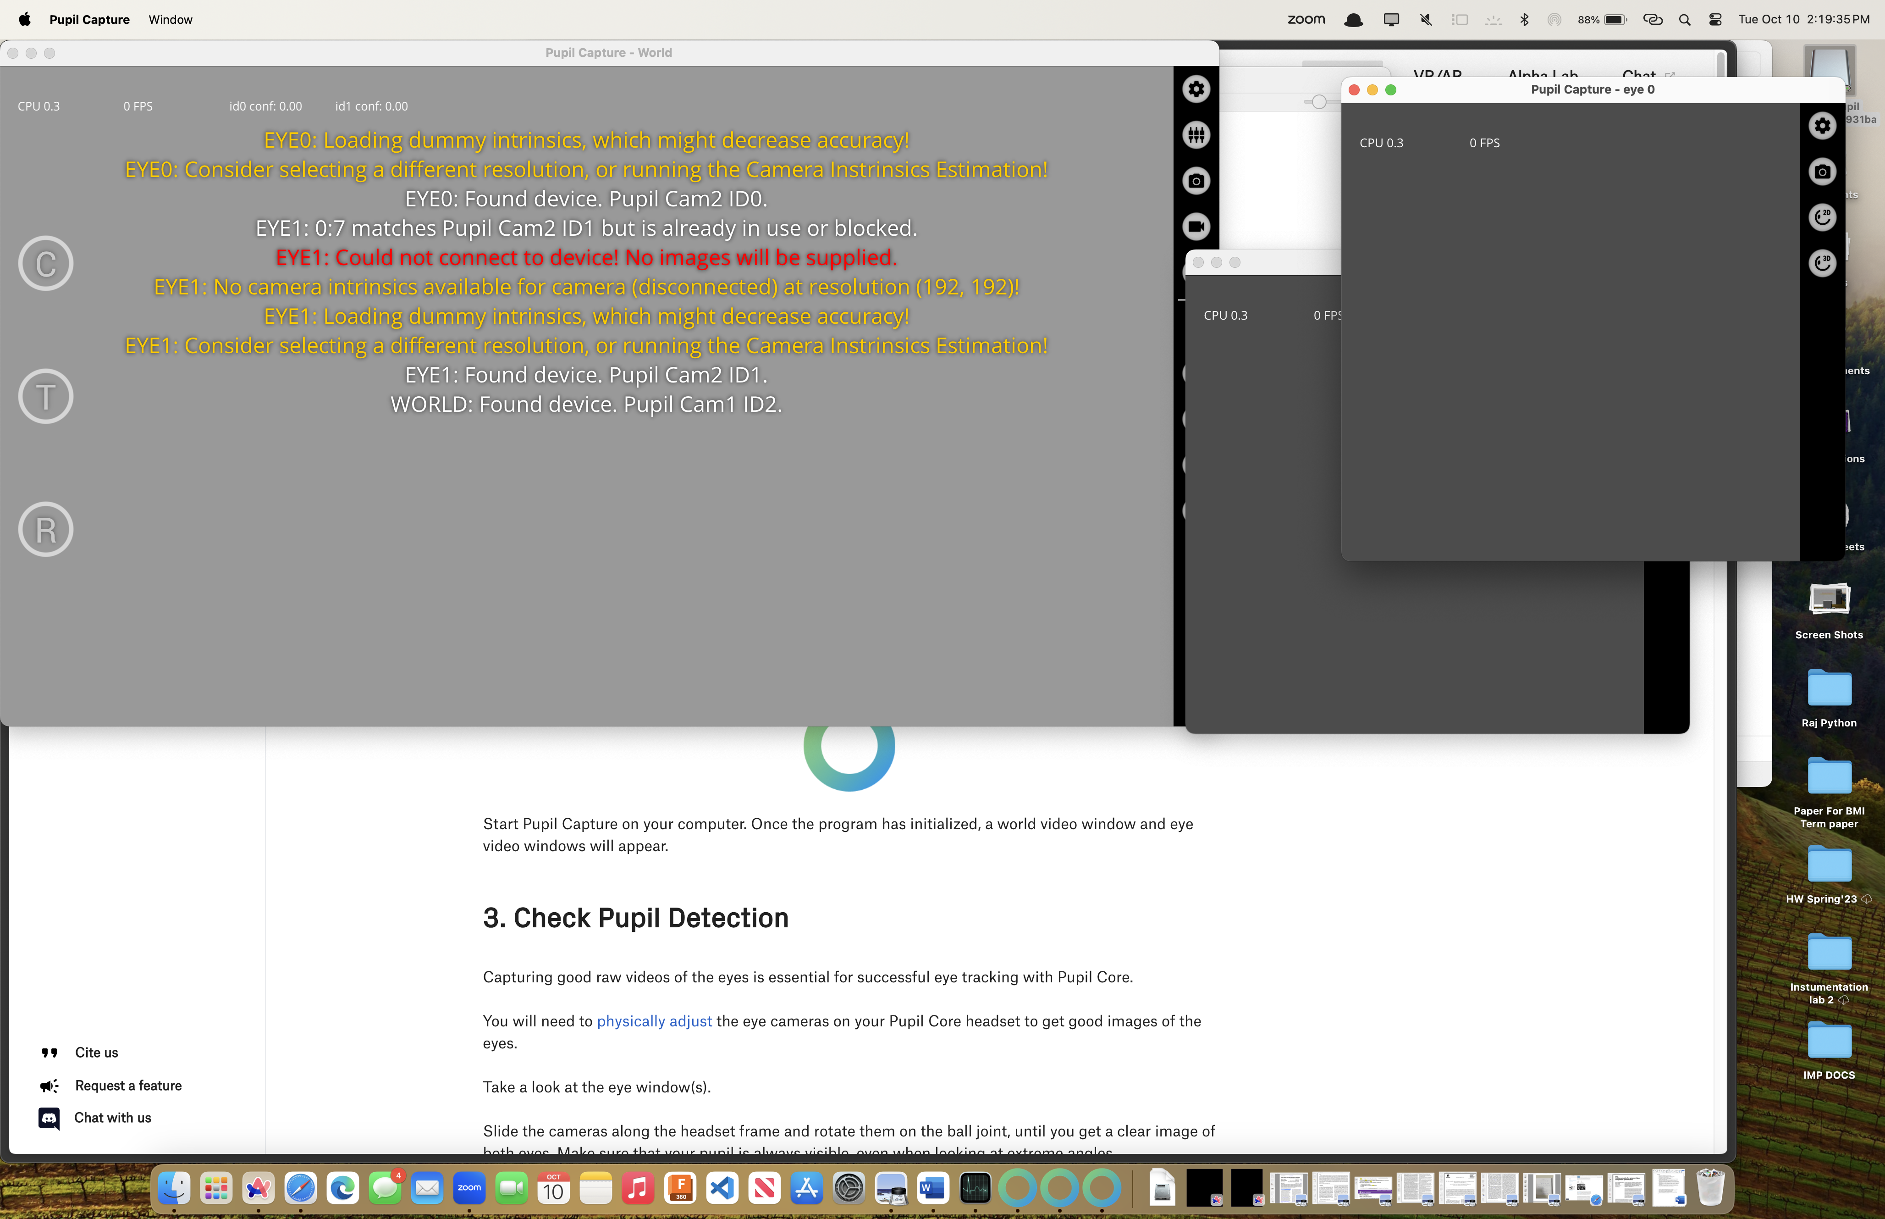Image resolution: width=1885 pixels, height=1219 pixels.
Task: Open Spotlight search in menu bar
Action: point(1685,20)
